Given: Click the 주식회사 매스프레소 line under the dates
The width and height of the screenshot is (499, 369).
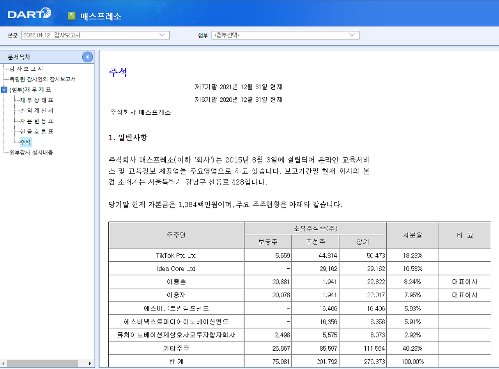Looking at the screenshot, I should click(141, 112).
